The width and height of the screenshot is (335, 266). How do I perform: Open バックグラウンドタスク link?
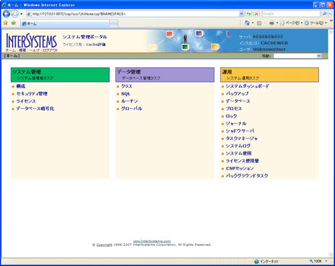[247, 176]
